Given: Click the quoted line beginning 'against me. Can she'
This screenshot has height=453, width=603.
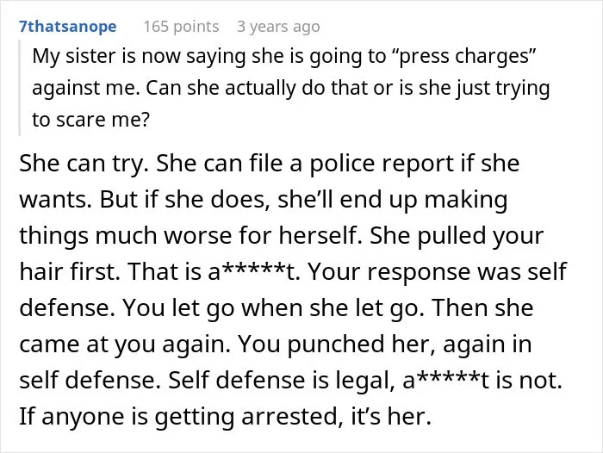Looking at the screenshot, I should coord(291,88).
